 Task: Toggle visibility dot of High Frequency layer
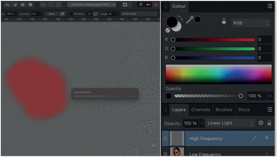pyautogui.click(x=267, y=138)
